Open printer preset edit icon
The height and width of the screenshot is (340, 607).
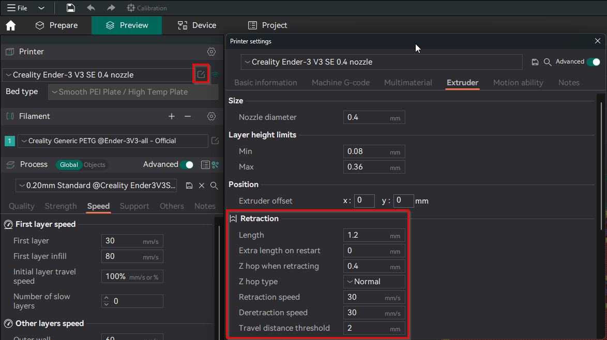201,74
